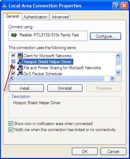Click the horizontal scrollbar right arrow

coord(112,78)
